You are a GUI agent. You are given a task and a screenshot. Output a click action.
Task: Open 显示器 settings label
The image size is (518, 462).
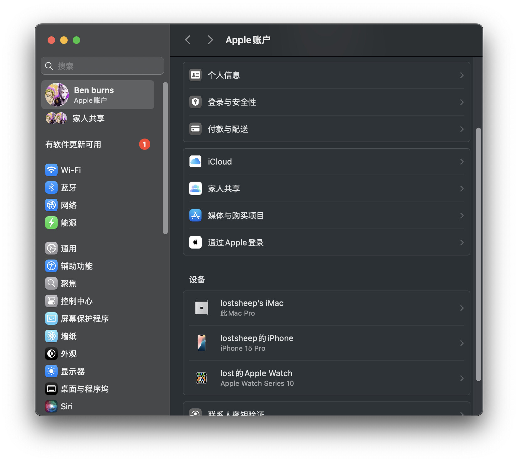(73, 371)
